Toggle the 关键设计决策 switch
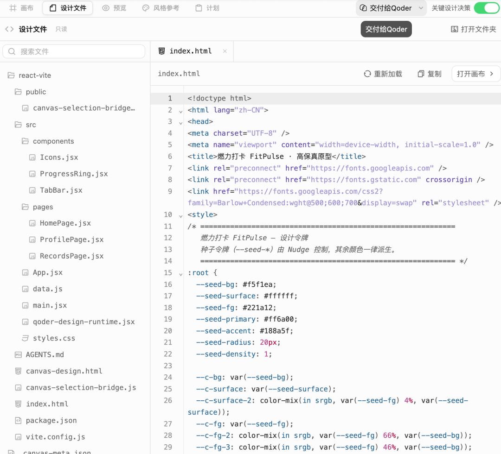Image resolution: width=501 pixels, height=454 pixels. coord(486,8)
